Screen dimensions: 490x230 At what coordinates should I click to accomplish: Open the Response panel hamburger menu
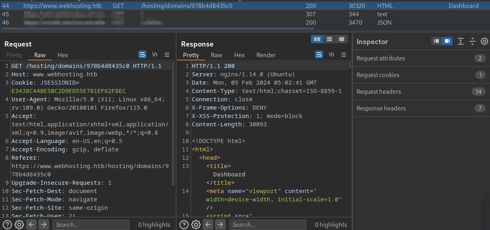click(x=344, y=55)
